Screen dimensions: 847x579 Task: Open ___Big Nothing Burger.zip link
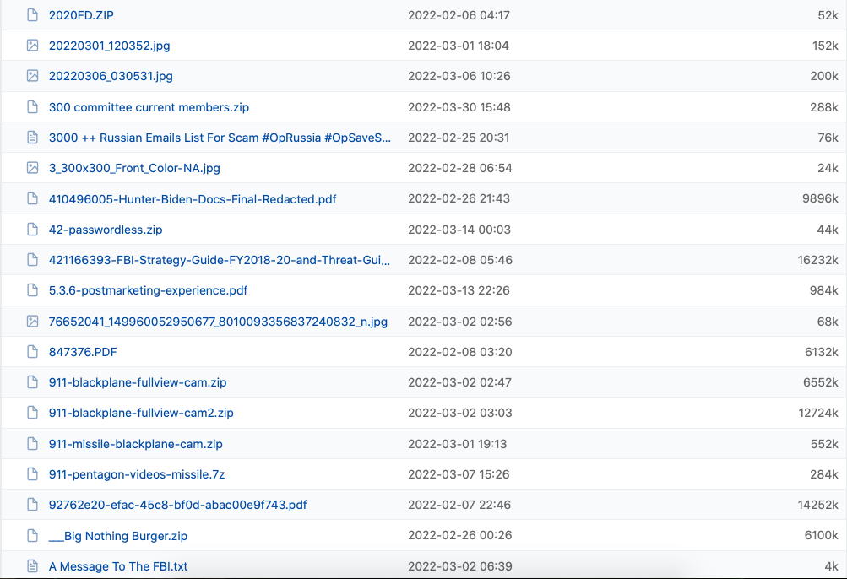tap(117, 536)
